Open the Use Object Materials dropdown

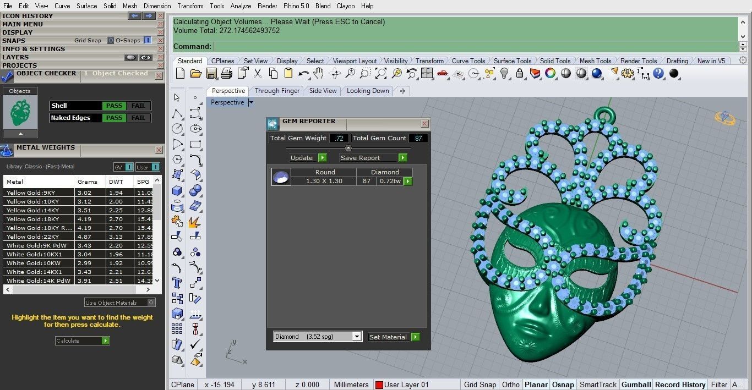pyautogui.click(x=120, y=303)
